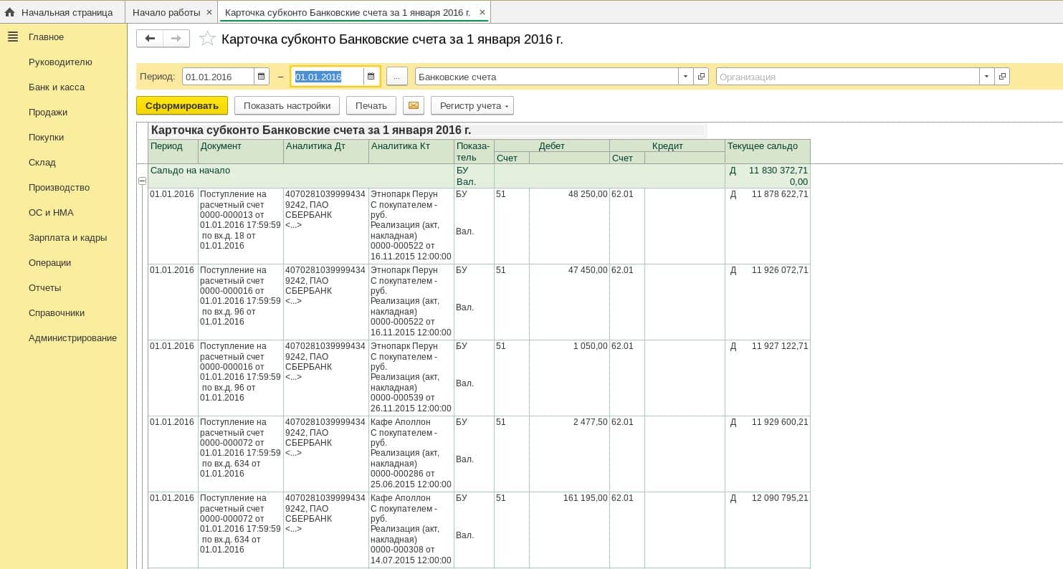Image resolution: width=1063 pixels, height=569 pixels.
Task: Click the balance value 11 927 122,71
Action: (x=780, y=346)
